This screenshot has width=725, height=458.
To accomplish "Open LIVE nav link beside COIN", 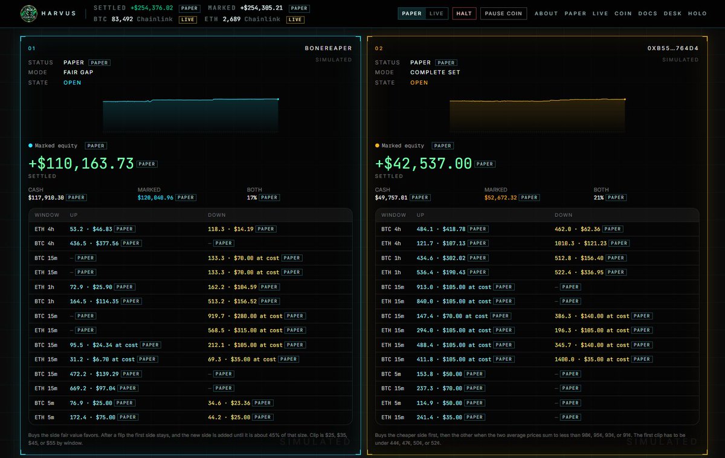I will coord(600,13).
